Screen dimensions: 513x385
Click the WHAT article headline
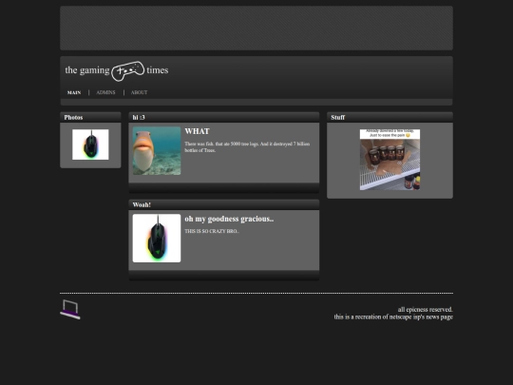click(197, 131)
